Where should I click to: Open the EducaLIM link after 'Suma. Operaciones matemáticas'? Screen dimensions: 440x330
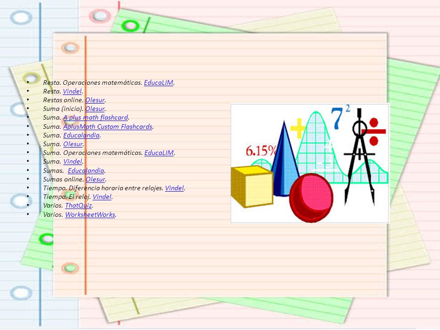[x=159, y=153]
